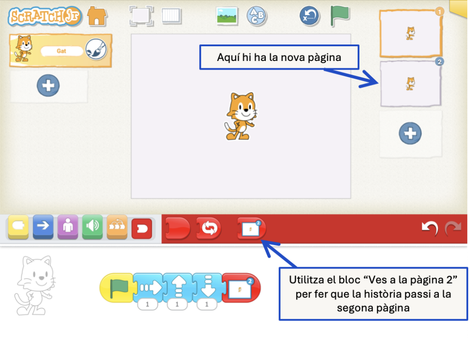Screen dimensions: 470x339
Task: Select the red repeat forever block
Action: 208,228
